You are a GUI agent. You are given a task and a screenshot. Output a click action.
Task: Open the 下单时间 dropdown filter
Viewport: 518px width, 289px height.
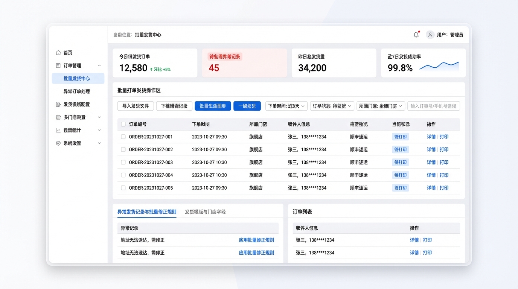click(x=286, y=106)
